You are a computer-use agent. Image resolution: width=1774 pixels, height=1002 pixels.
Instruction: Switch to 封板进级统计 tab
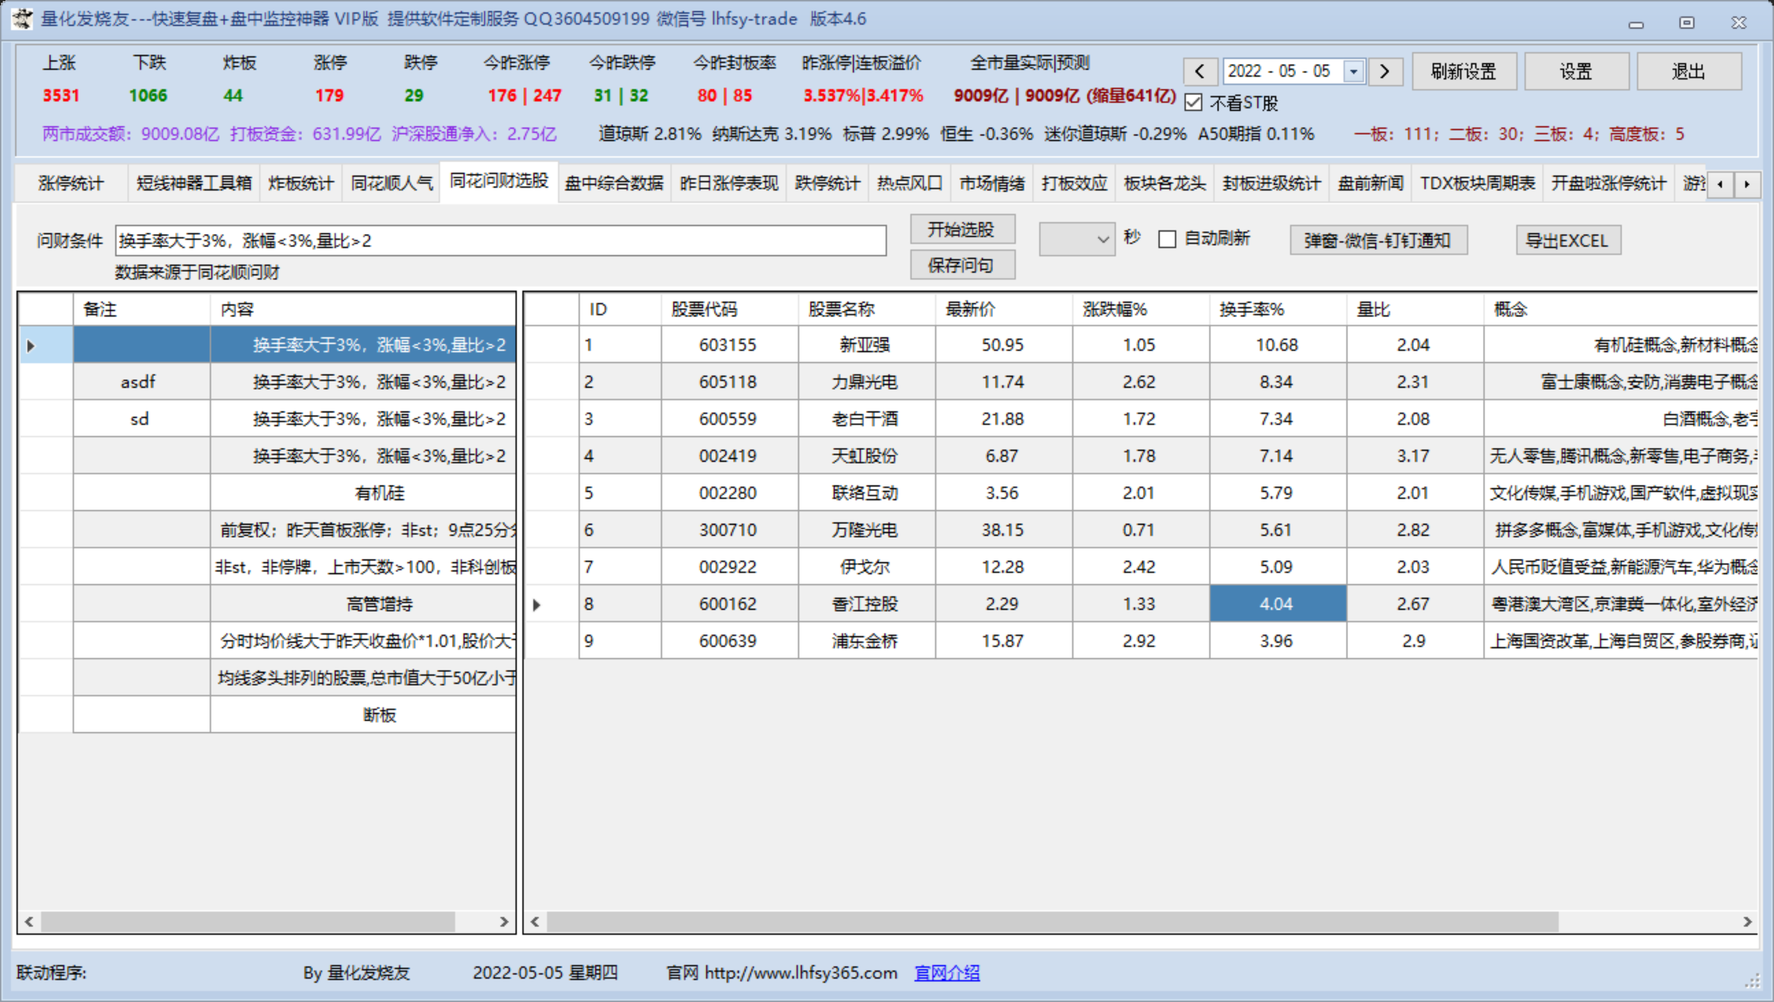pos(1272,184)
